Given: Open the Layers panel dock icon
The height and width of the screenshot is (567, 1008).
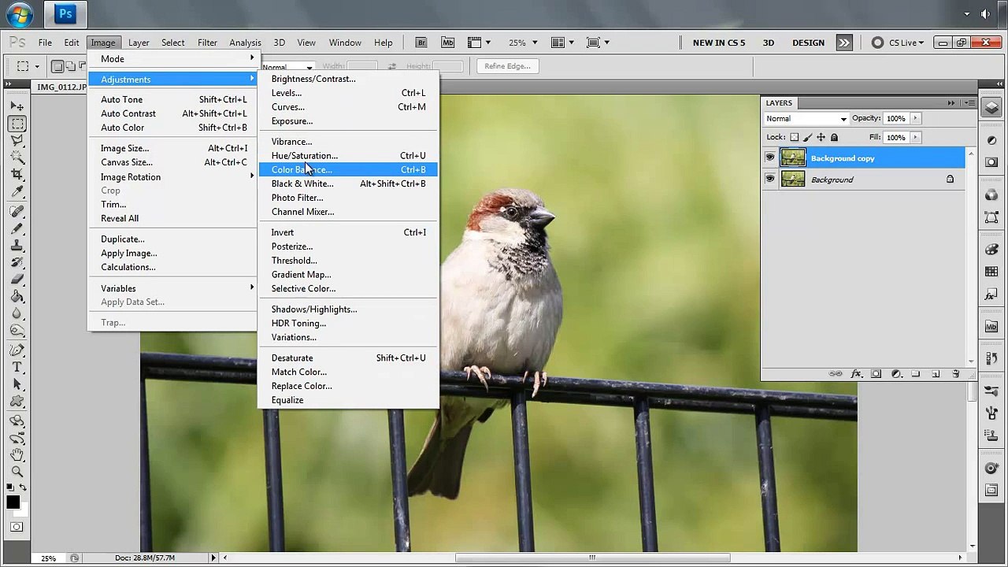Looking at the screenshot, I should [x=992, y=108].
